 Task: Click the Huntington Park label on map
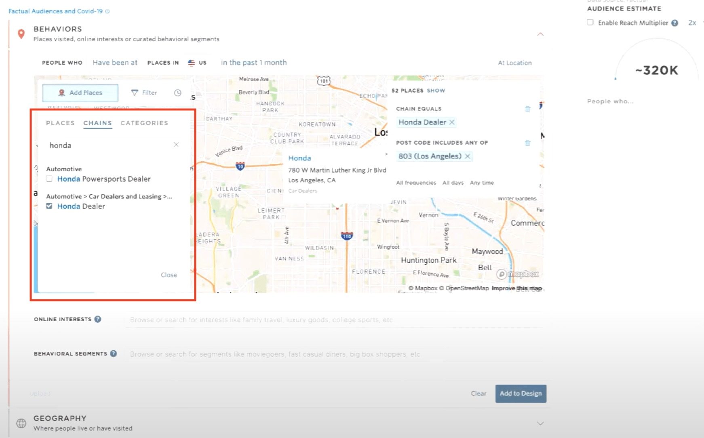pyautogui.click(x=428, y=260)
